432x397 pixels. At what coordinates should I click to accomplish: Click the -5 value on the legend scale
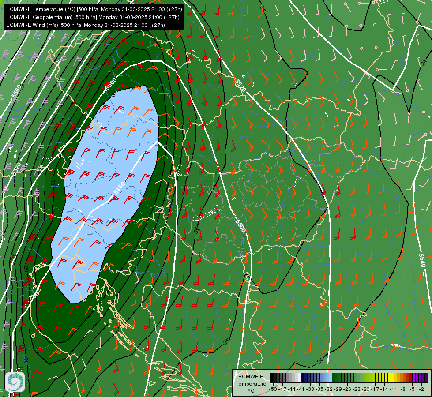[412, 389]
